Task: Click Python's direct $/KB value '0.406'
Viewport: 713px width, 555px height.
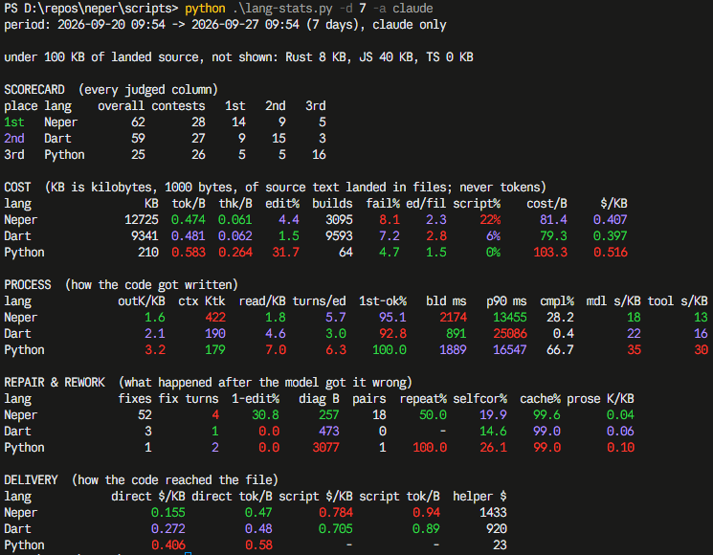Action: pos(168,545)
